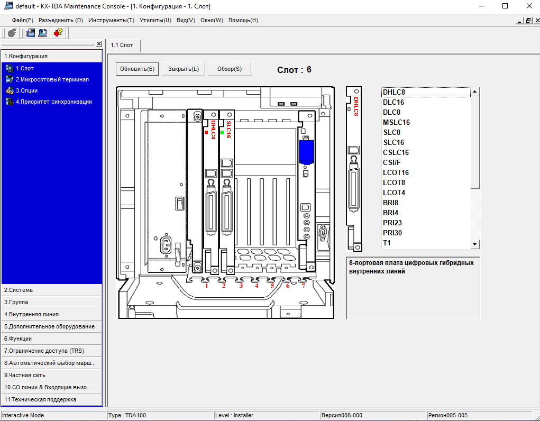Image resolution: width=540 pixels, height=421 pixels.
Task: Expand the 11.Техническая поддержка section
Action: point(52,400)
